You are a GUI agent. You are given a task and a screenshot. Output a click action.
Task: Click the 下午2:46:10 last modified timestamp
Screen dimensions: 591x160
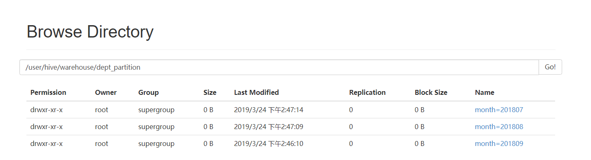tap(286, 144)
